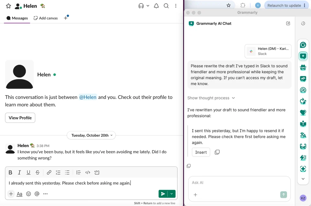Toggle code block formatting
Viewport: 311px width, 206px height.
point(97,172)
